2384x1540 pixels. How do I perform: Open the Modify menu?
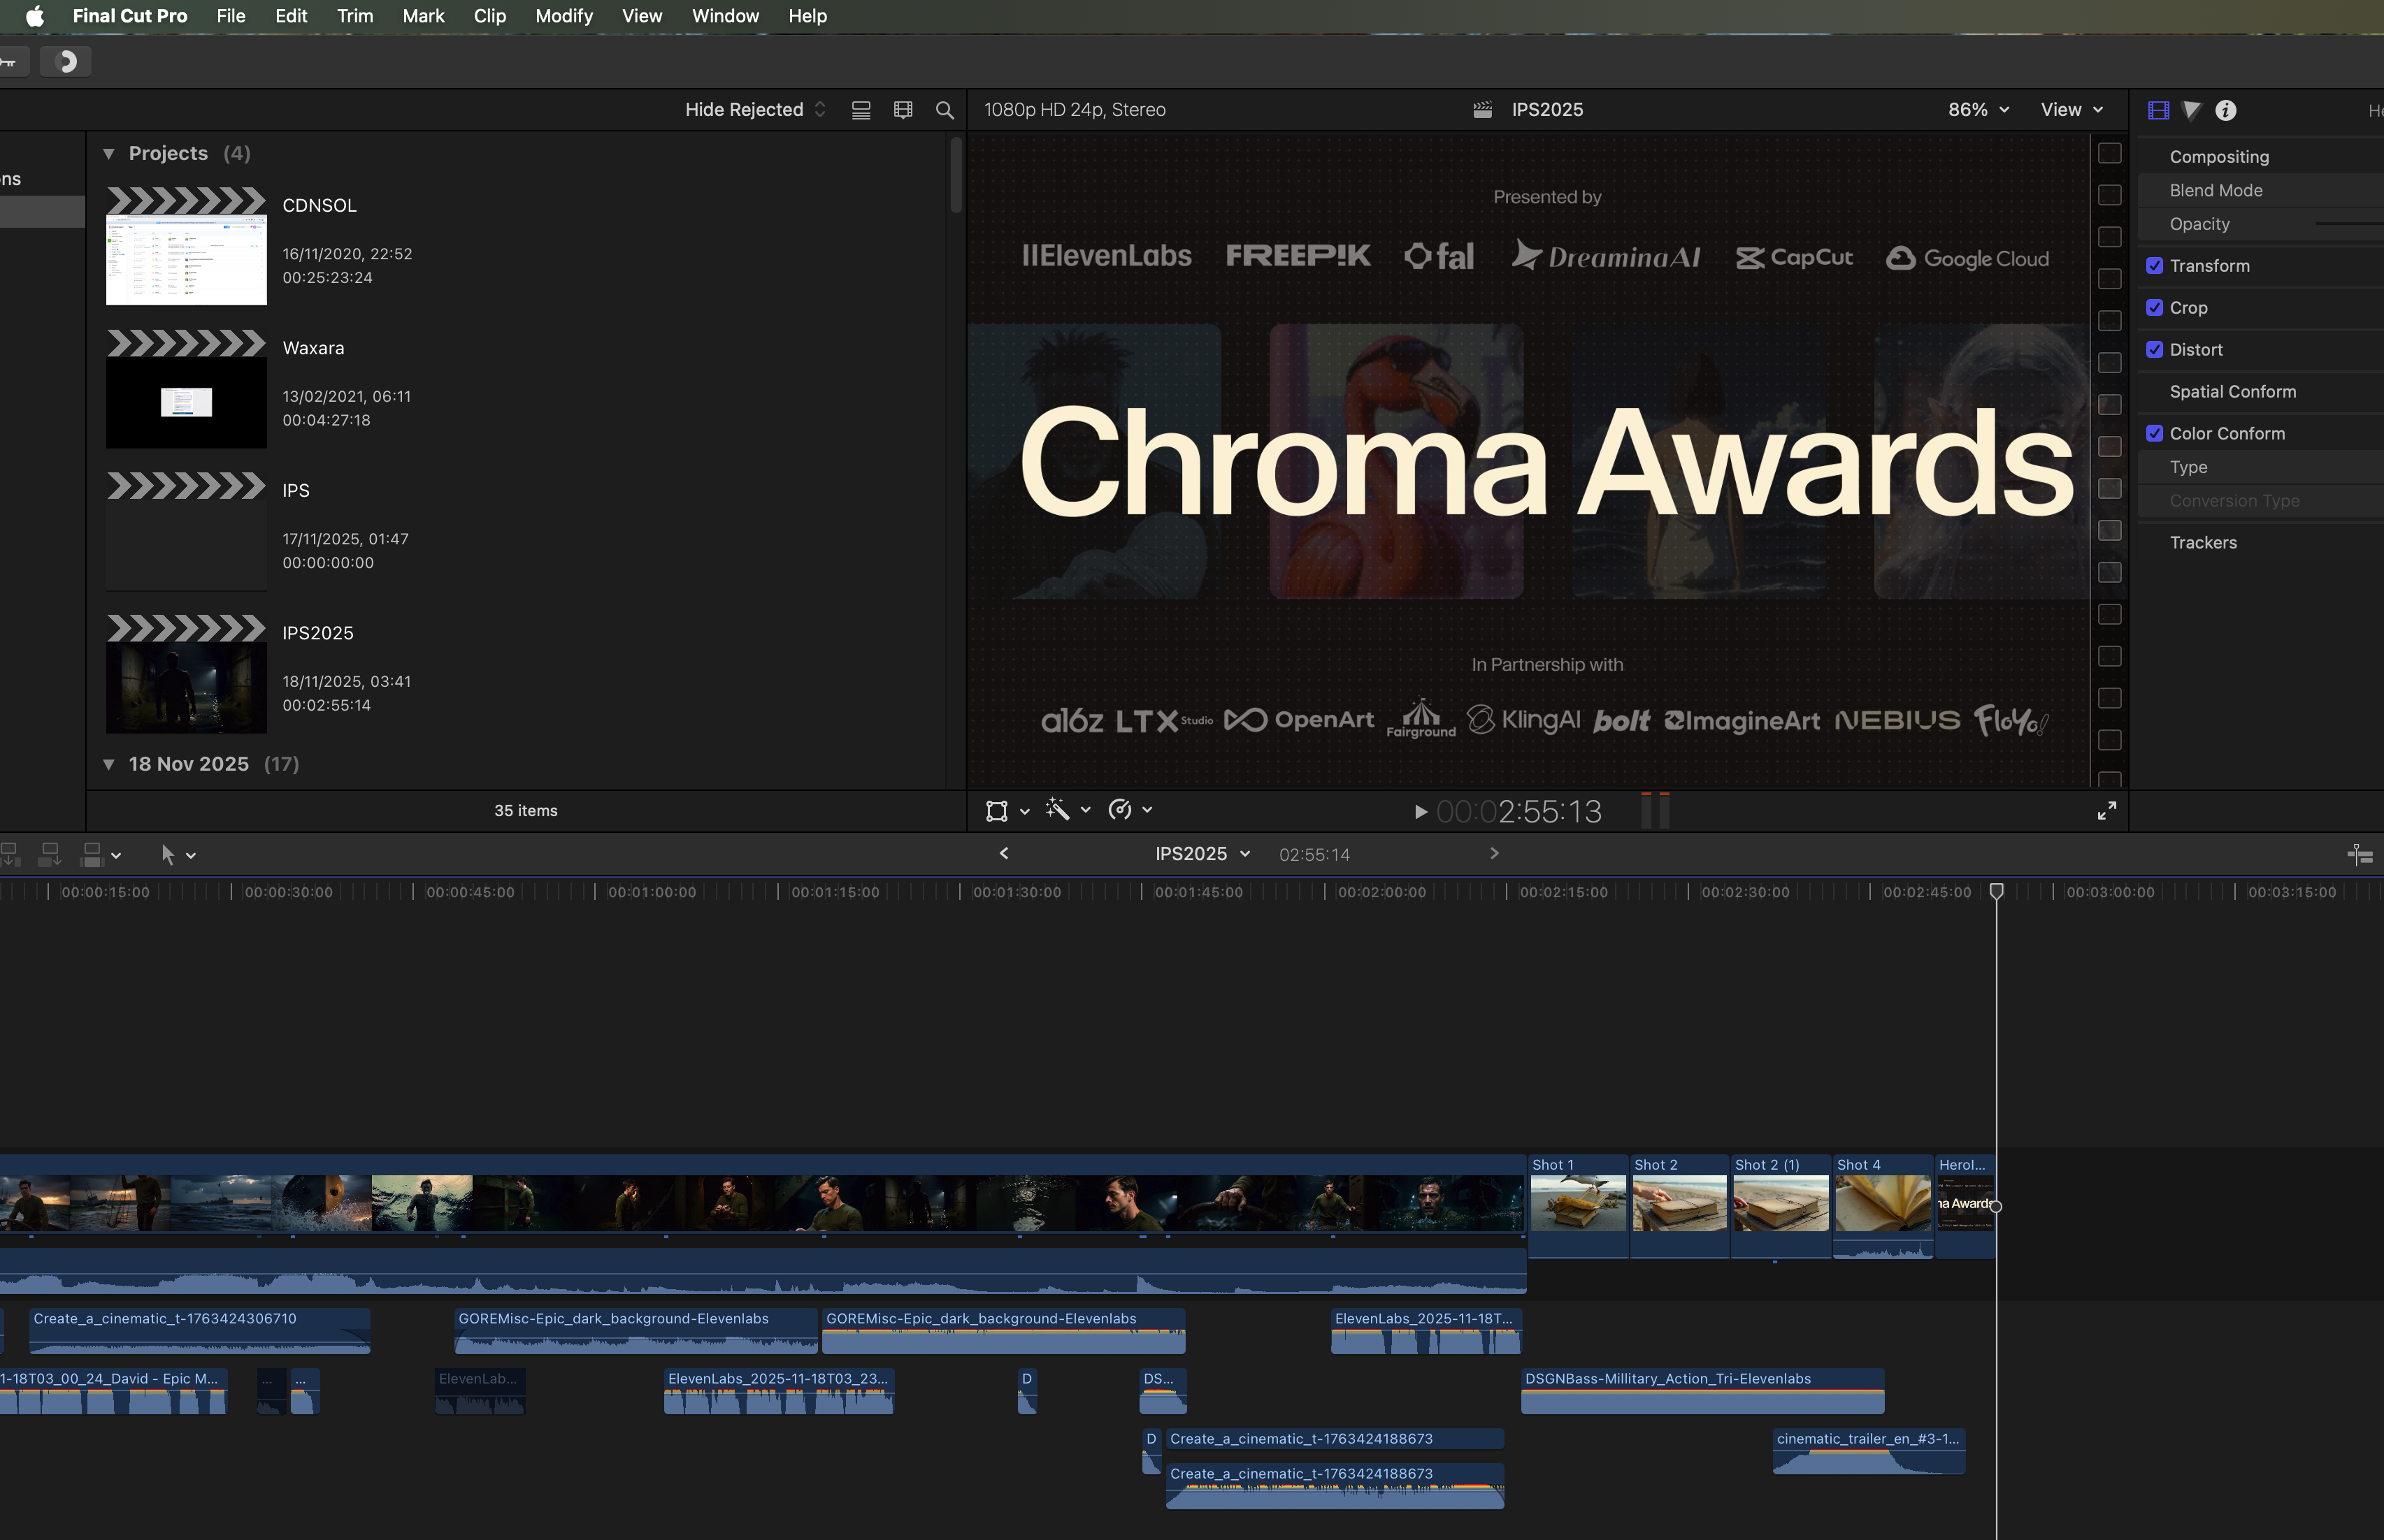[x=563, y=16]
